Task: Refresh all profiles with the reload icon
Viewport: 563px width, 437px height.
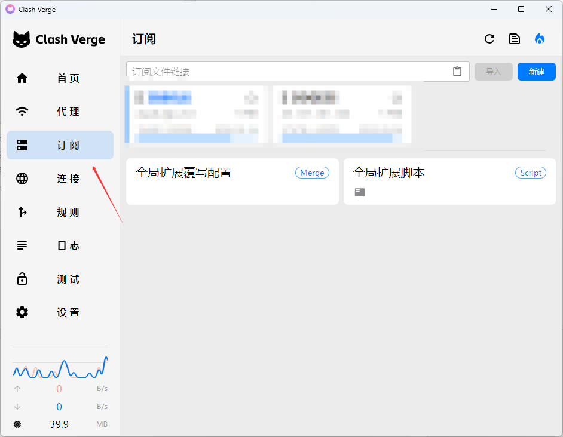Action: tap(489, 39)
